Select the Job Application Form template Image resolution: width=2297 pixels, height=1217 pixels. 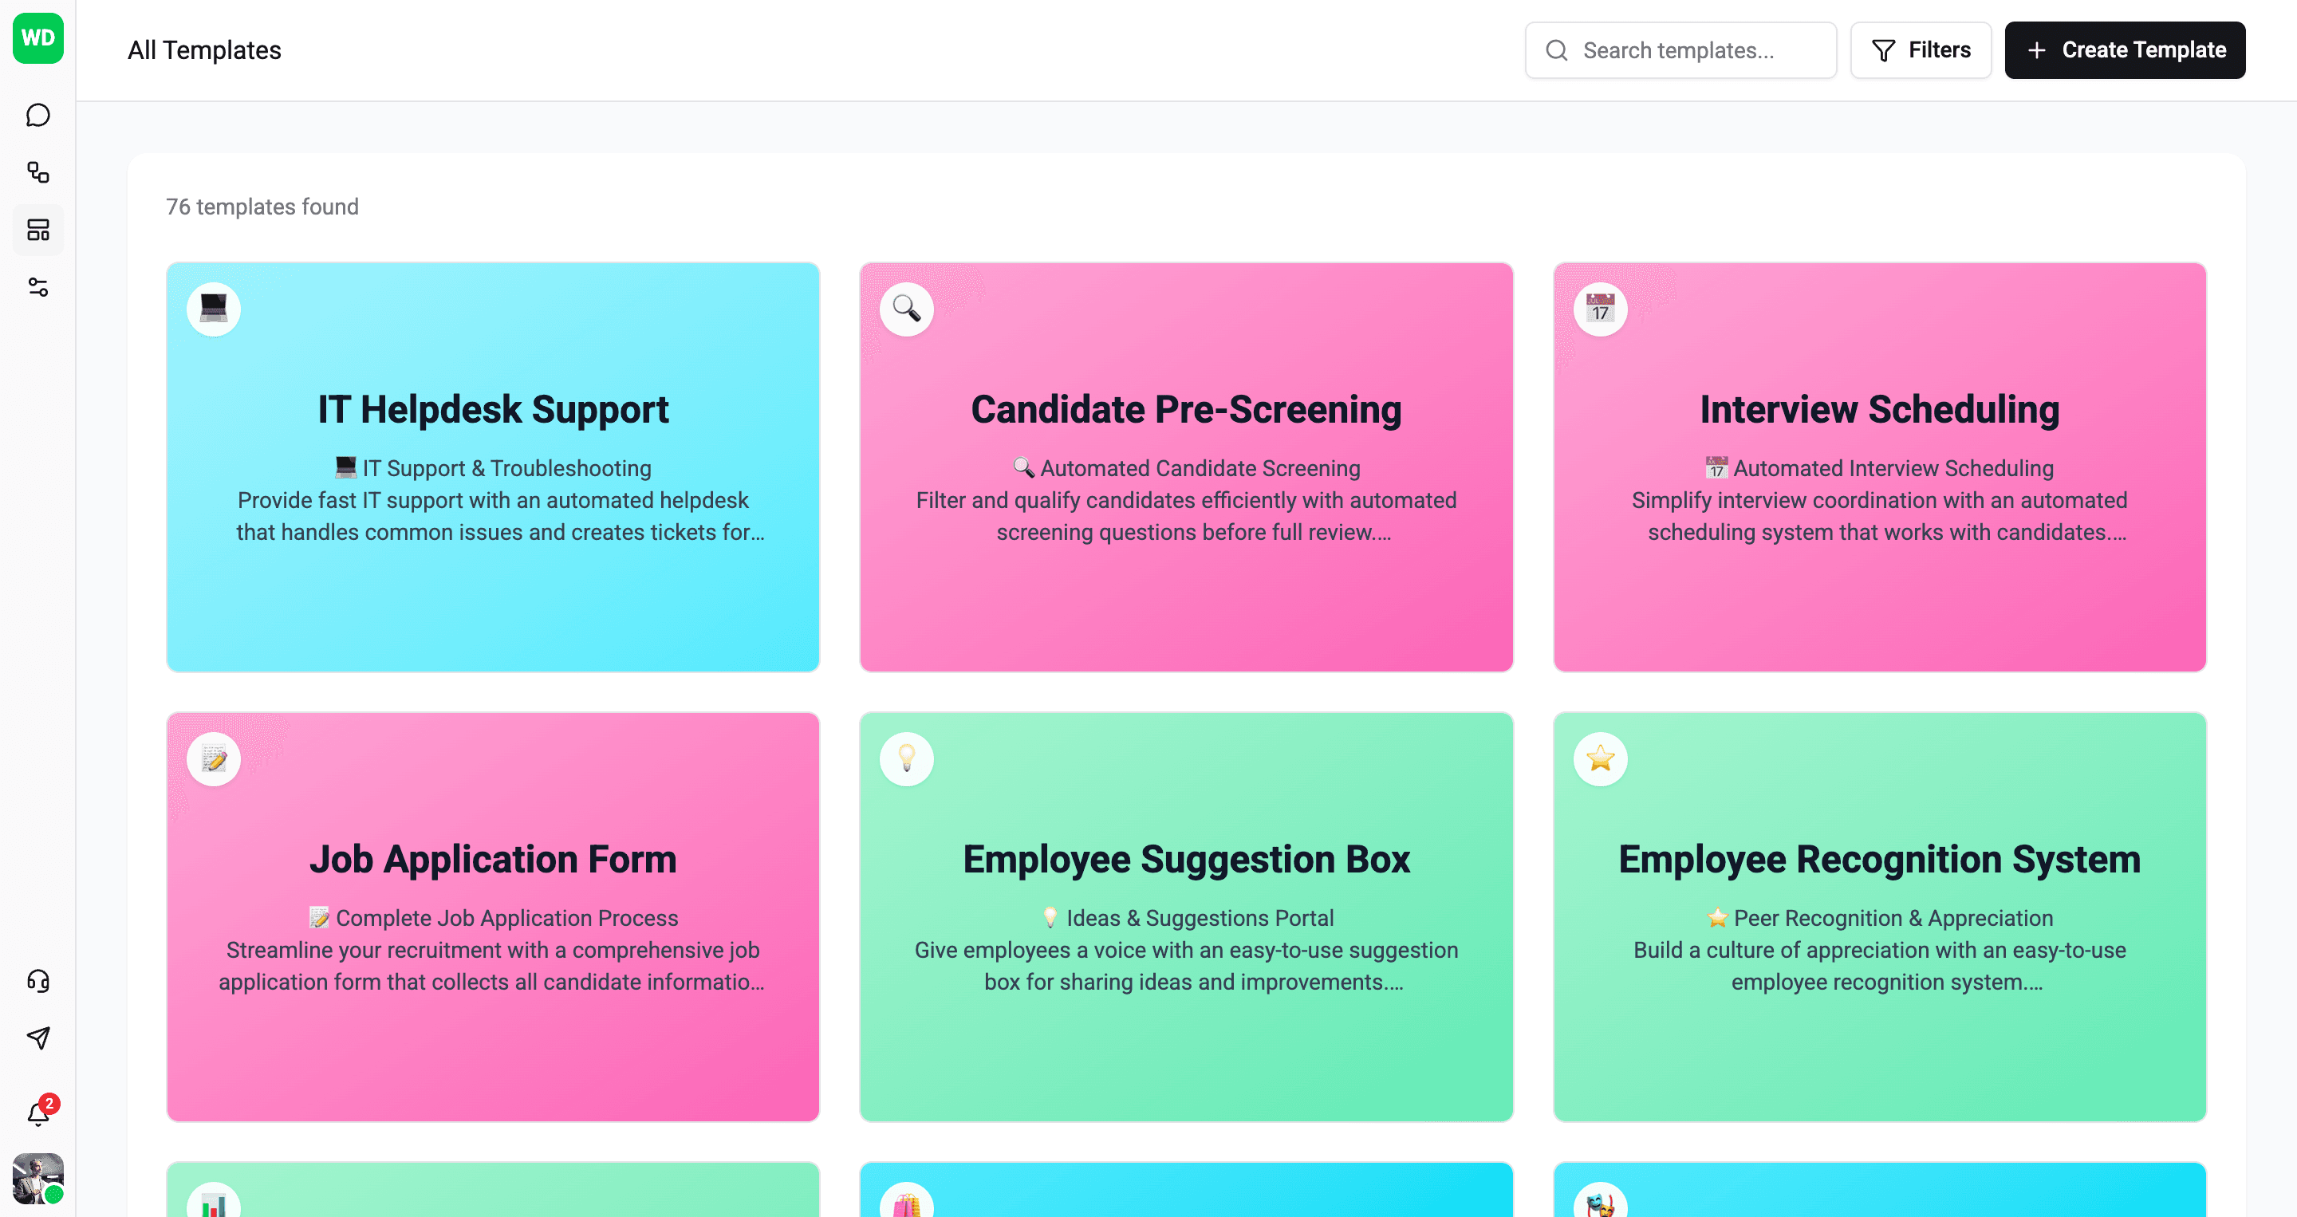point(492,860)
